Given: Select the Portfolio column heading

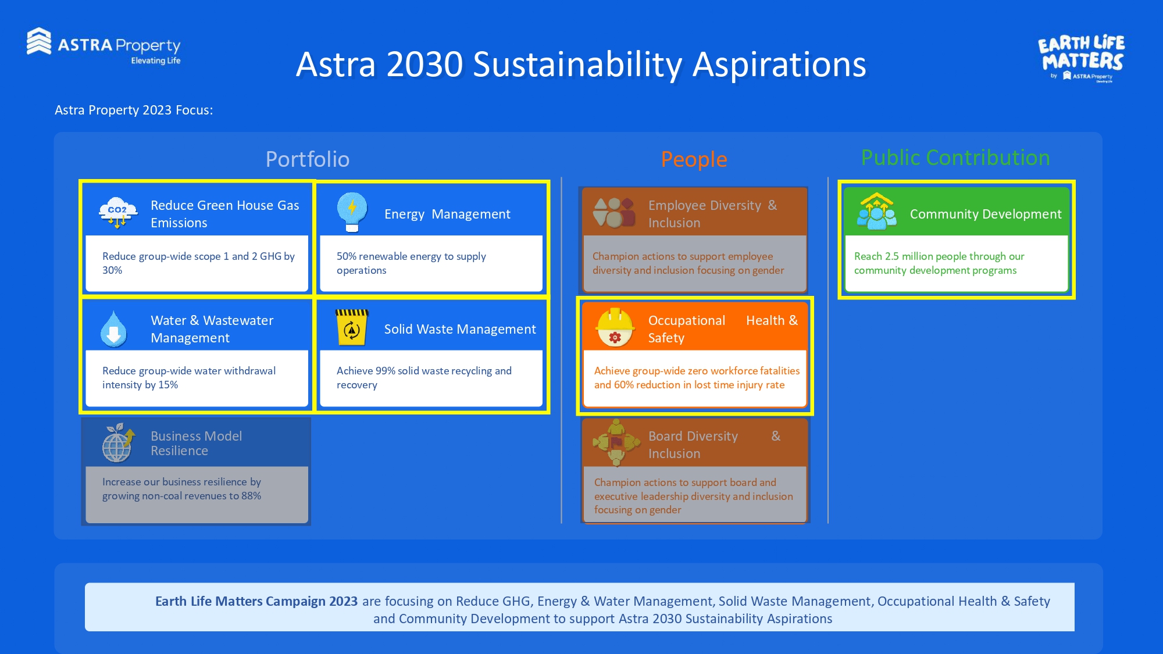Looking at the screenshot, I should 307,159.
